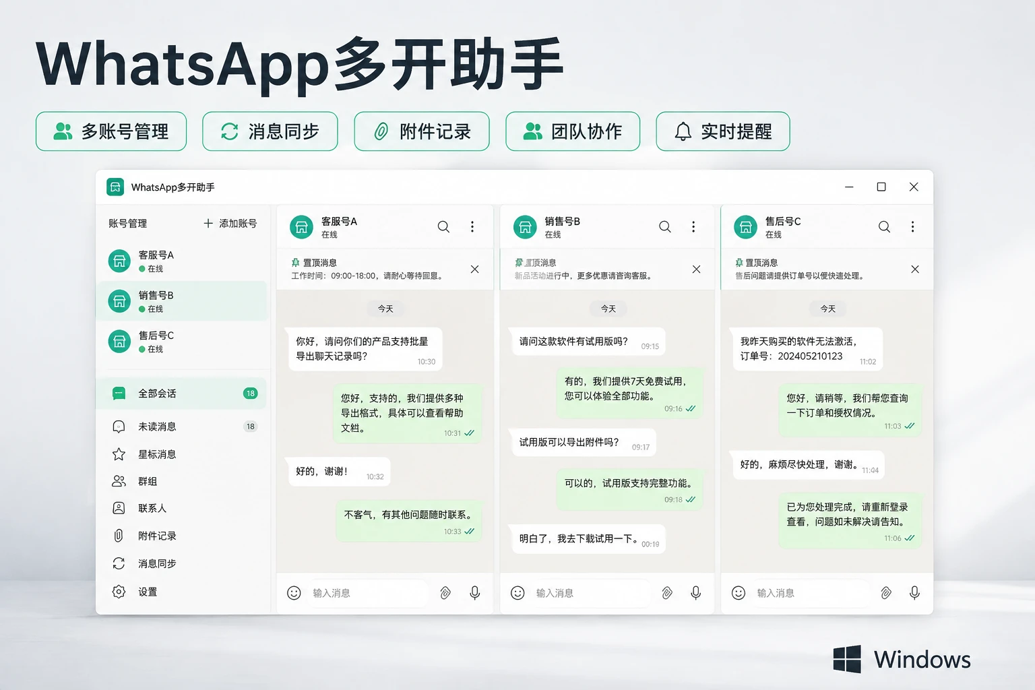This screenshot has width=1035, height=690.
Task: Open the 设置 settings page
Action: tap(182, 592)
